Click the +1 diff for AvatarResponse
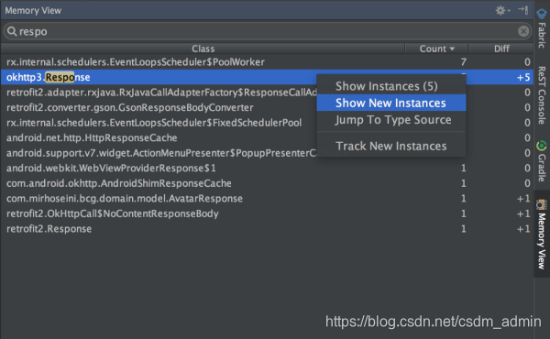 tap(523, 199)
